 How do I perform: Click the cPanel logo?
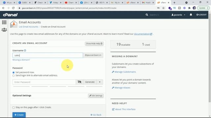(x=10, y=15)
